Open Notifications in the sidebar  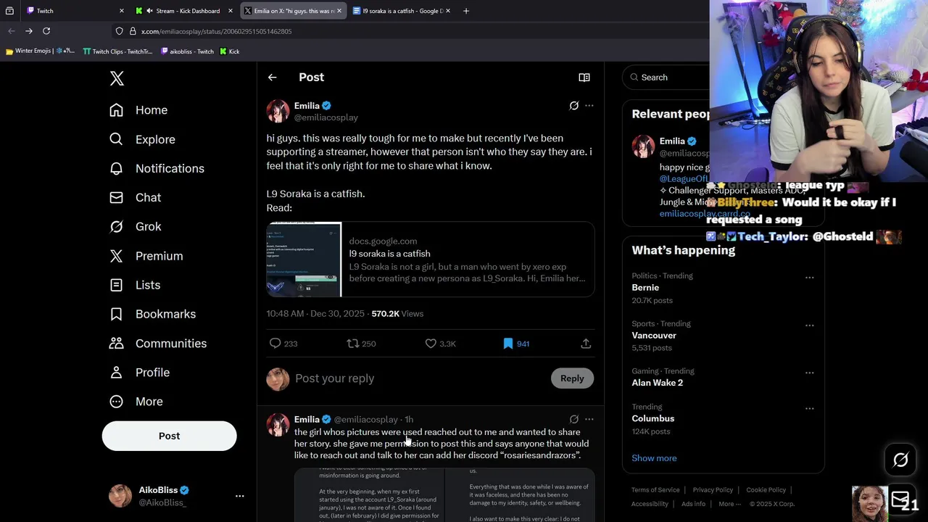[x=157, y=168]
